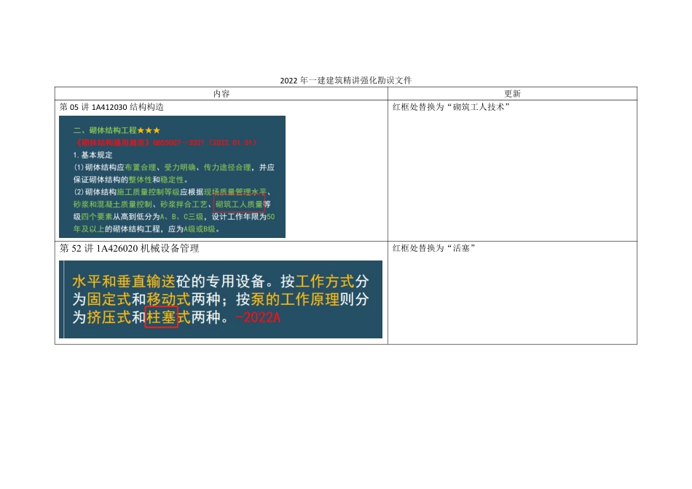Click the red box around "砌筑工人质量"
Image resolution: width=692 pixels, height=489 pixels.
pos(239,204)
